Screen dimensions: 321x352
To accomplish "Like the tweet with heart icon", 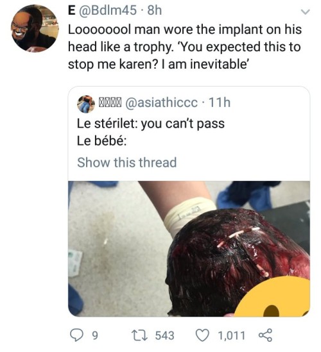I will click(x=202, y=335).
